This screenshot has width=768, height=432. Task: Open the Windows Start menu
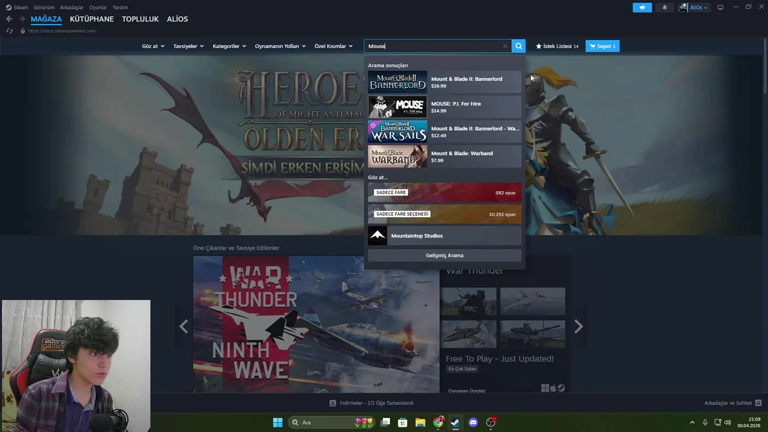pyautogui.click(x=278, y=422)
